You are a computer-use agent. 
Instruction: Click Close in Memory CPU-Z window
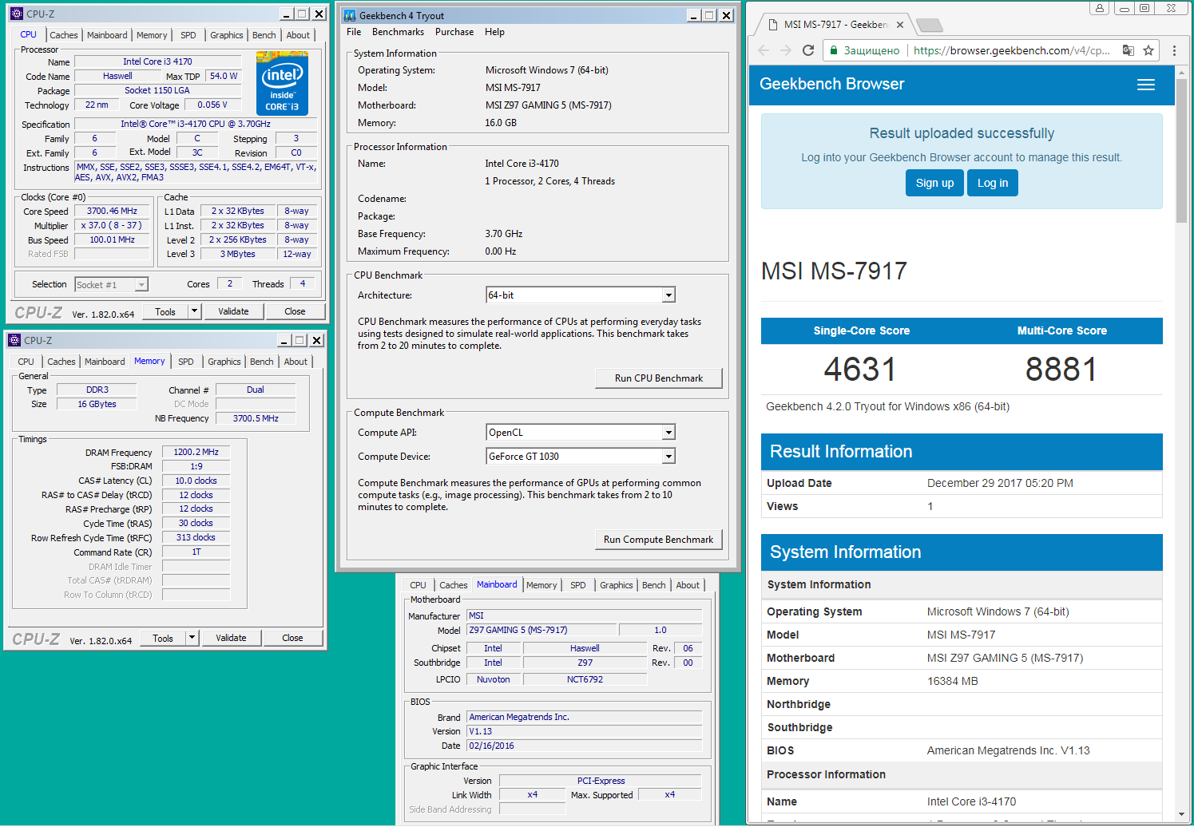click(x=292, y=638)
